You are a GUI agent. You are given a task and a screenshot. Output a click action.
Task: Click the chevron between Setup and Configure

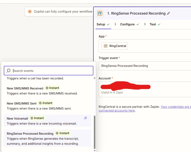point(115,24)
